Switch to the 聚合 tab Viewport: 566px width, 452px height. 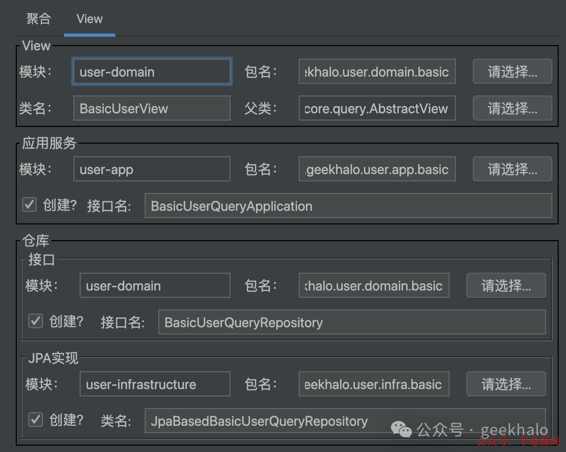39,19
